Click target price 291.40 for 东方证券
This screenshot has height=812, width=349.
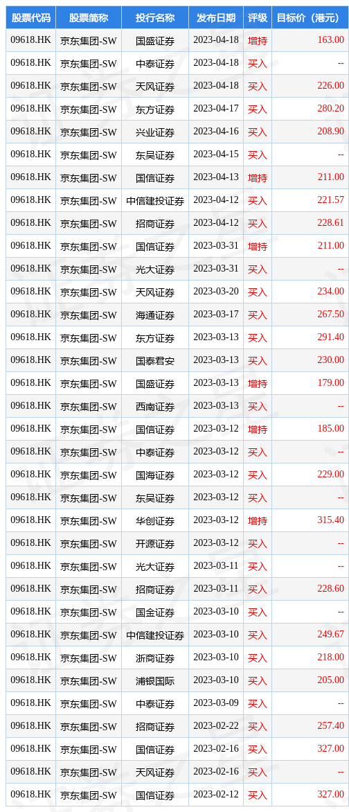pyautogui.click(x=331, y=337)
